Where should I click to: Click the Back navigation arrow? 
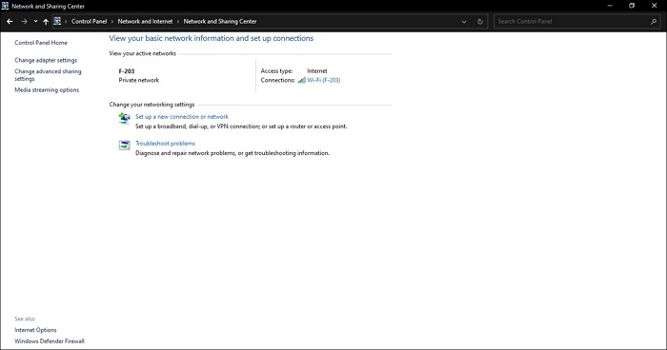pos(10,21)
